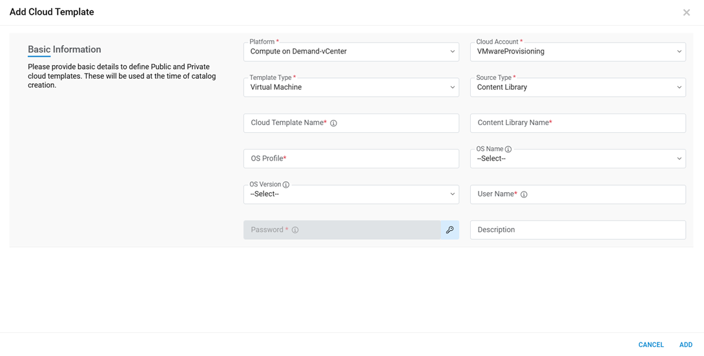Click info icon next to Password label
Image resolution: width=704 pixels, height=356 pixels.
295,230
